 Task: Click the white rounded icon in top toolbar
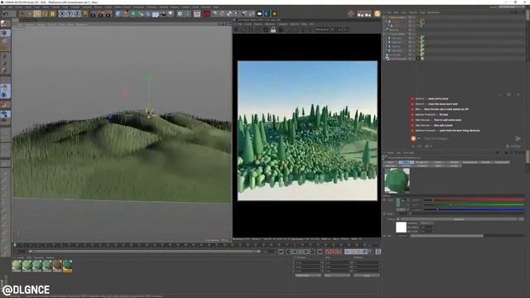tap(259, 14)
